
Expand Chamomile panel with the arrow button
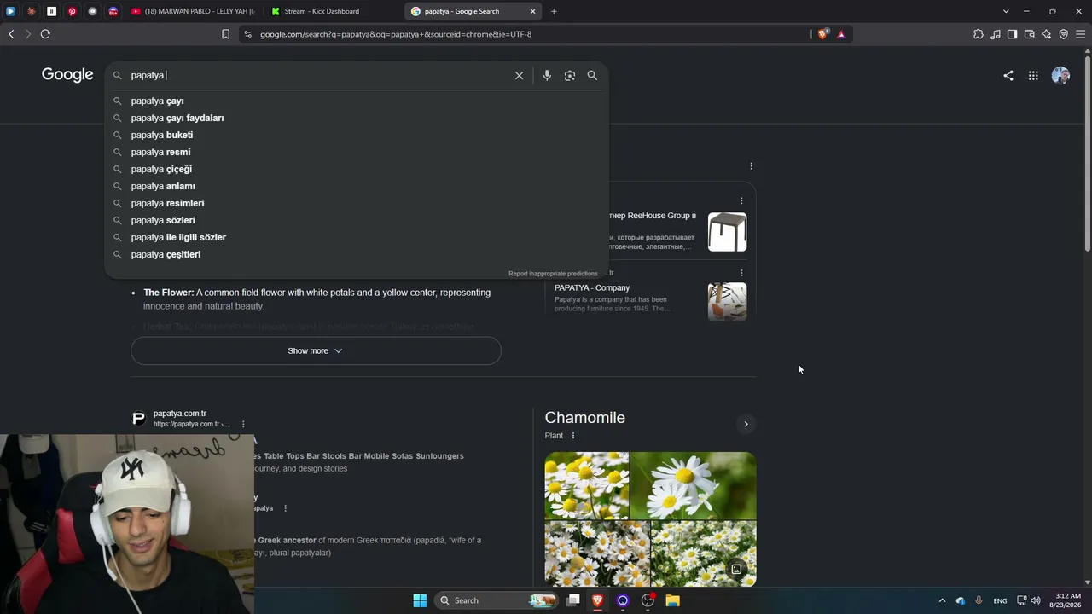pos(746,424)
